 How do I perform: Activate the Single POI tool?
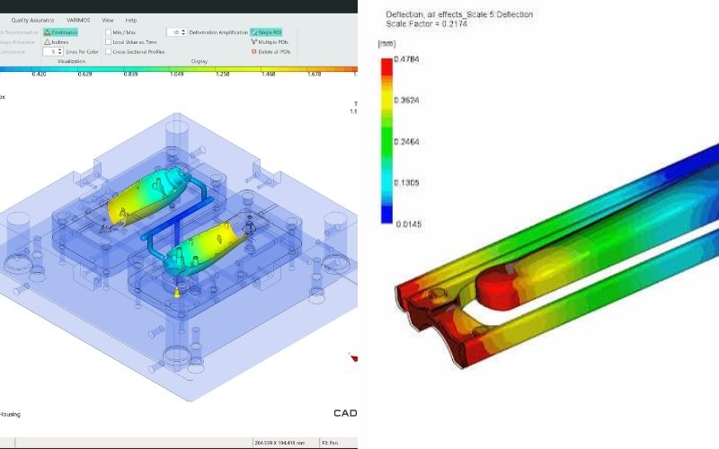click(266, 32)
